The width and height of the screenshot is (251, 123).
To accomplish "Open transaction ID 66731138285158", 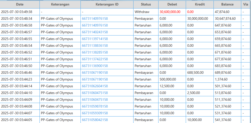I will [95, 52].
